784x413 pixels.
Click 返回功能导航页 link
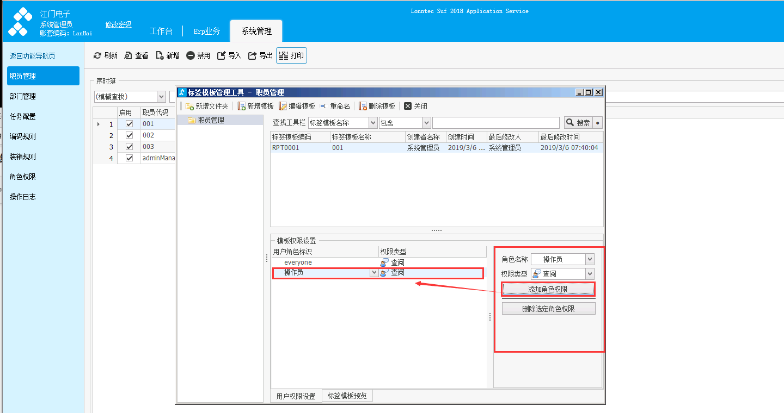click(x=32, y=56)
